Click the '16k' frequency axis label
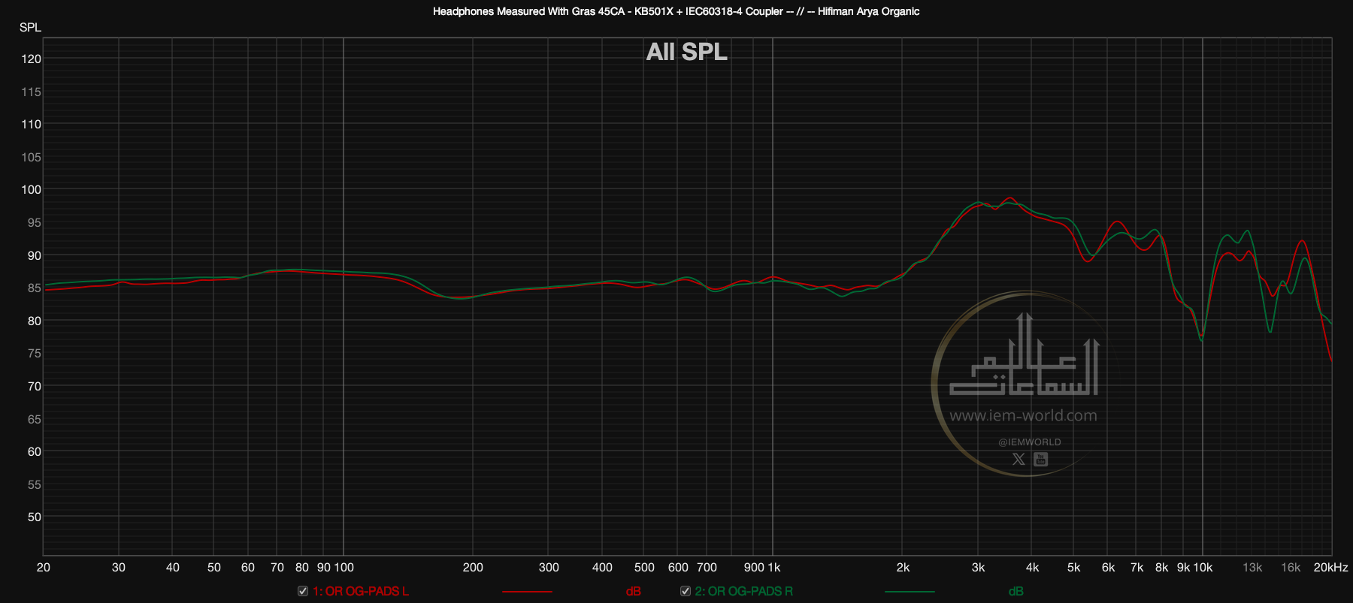This screenshot has height=603, width=1353. [x=1291, y=567]
